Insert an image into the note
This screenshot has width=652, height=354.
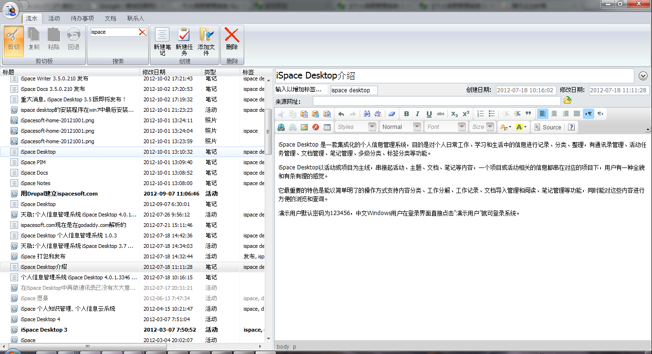coord(304,127)
